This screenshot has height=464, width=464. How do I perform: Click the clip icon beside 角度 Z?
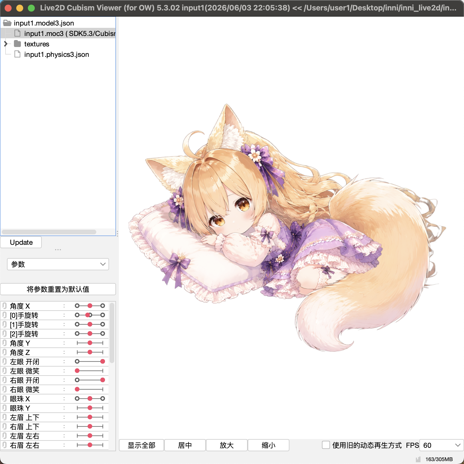point(4,352)
